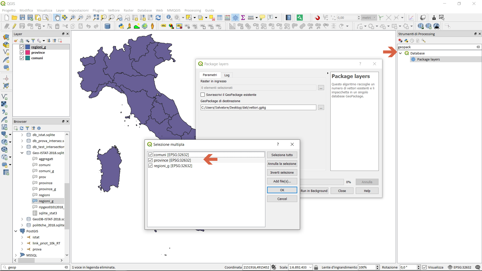The width and height of the screenshot is (482, 271).
Task: Click the regioni_g layer color swatch
Action: tap(28, 47)
